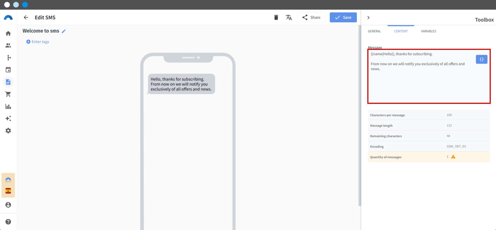Click the Save button

[x=343, y=17]
